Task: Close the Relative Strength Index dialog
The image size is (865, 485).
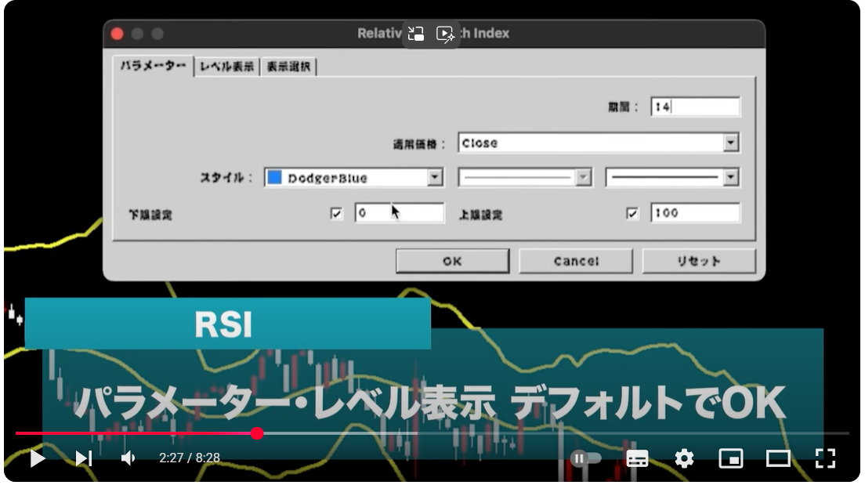Action: pyautogui.click(x=117, y=34)
